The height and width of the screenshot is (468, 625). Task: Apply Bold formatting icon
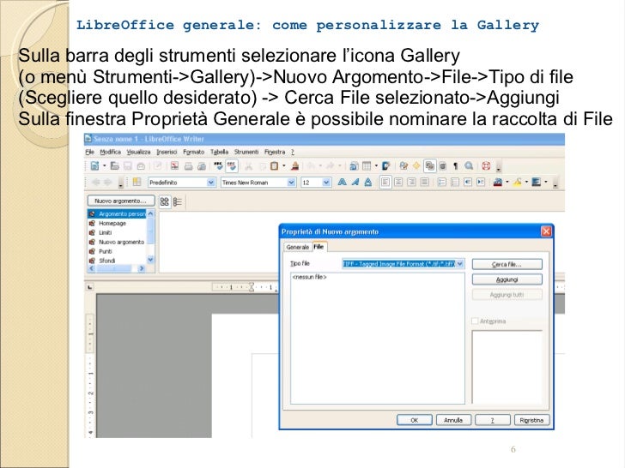pos(342,182)
